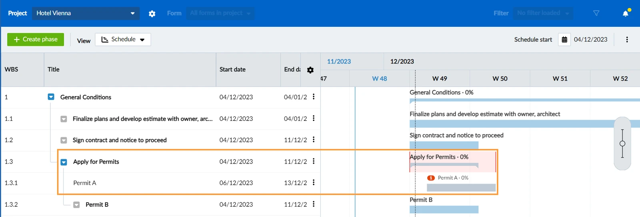
Task: Collapse the General Conditions phase
Action: [x=51, y=97]
